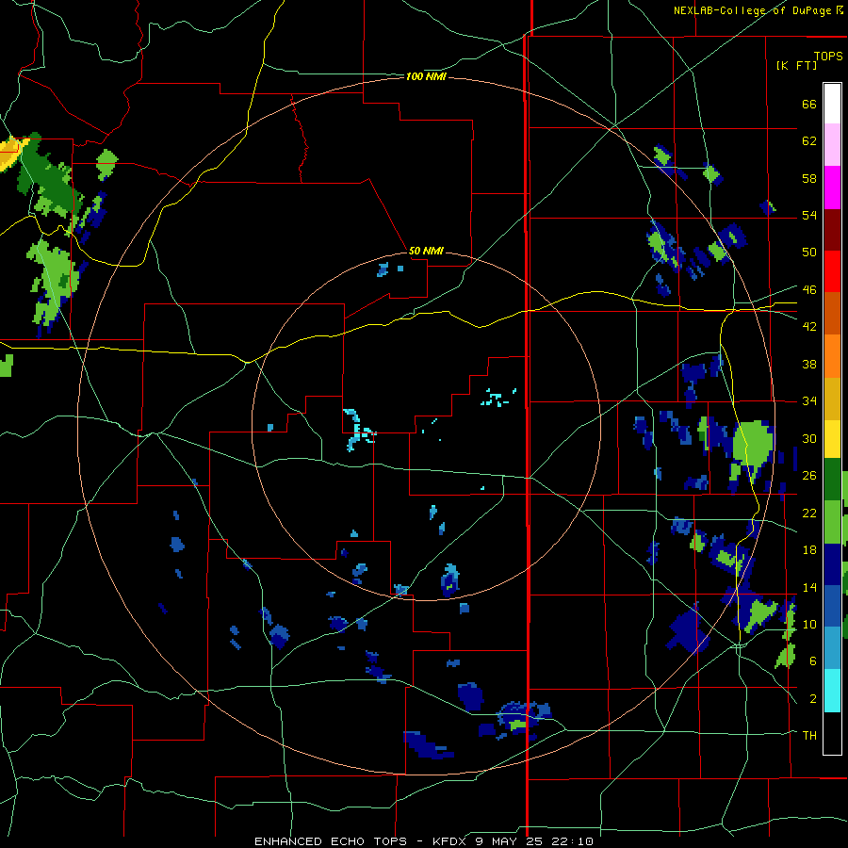Click the black TH swatch in the color bar

click(832, 733)
